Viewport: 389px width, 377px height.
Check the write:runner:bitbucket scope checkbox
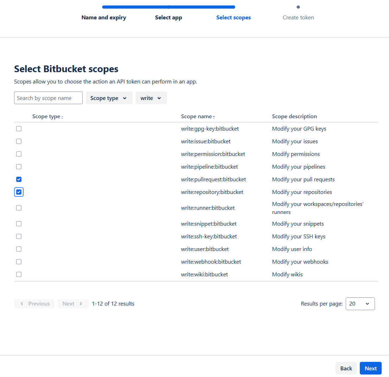(19, 208)
